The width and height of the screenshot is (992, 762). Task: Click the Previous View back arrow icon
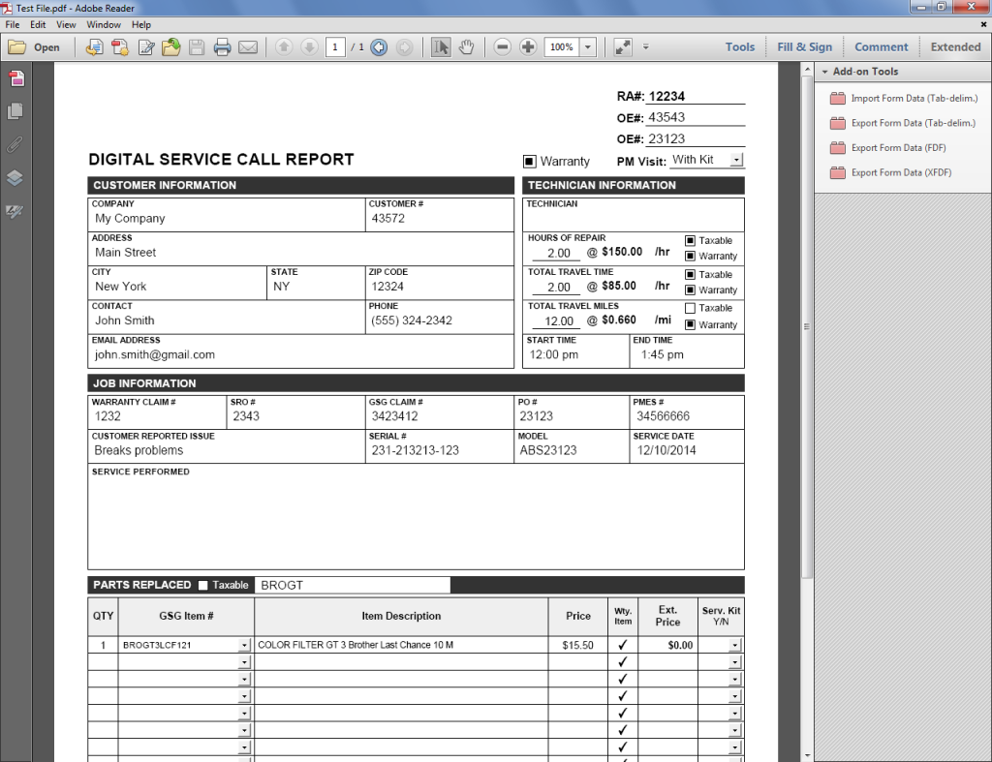[x=379, y=46]
